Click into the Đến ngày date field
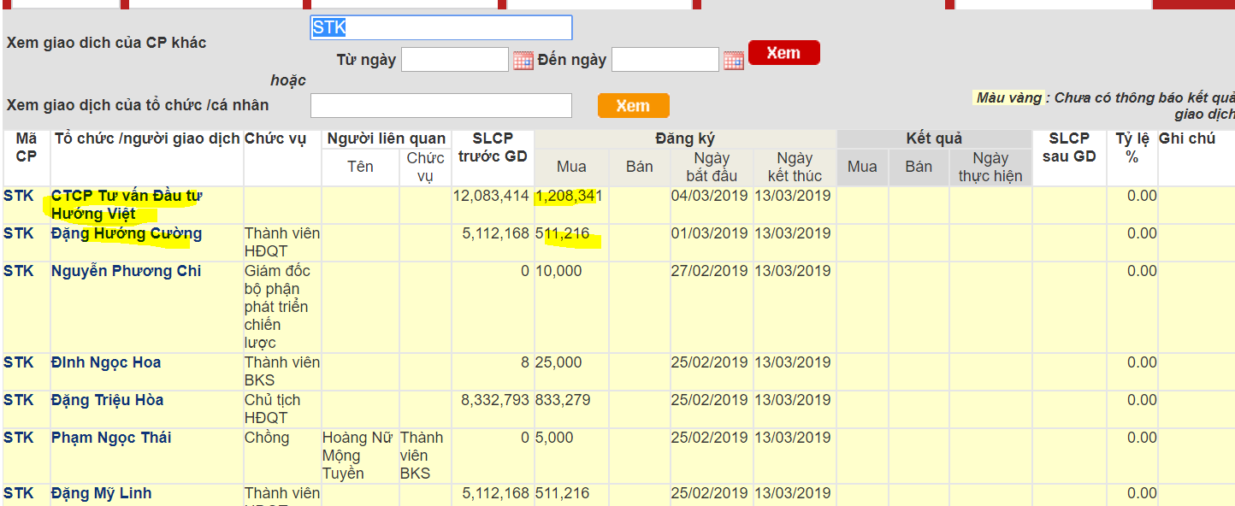This screenshot has width=1235, height=506. pos(665,60)
